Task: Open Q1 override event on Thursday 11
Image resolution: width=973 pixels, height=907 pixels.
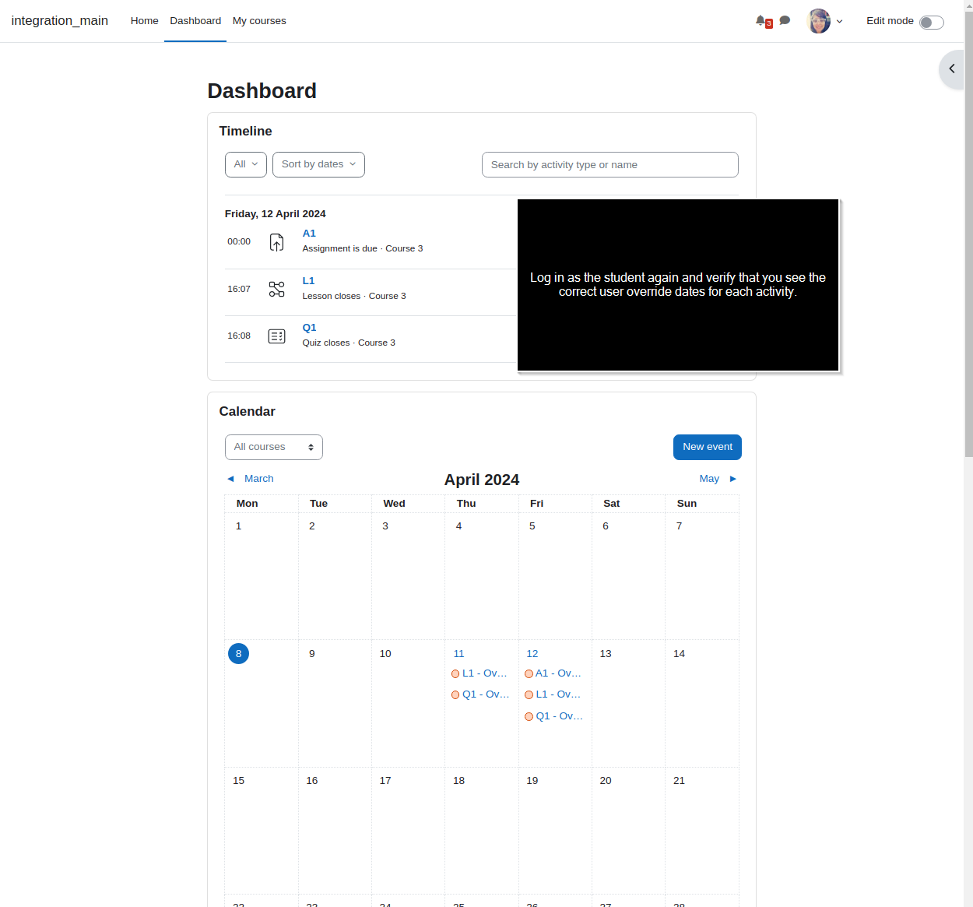Action: click(486, 694)
